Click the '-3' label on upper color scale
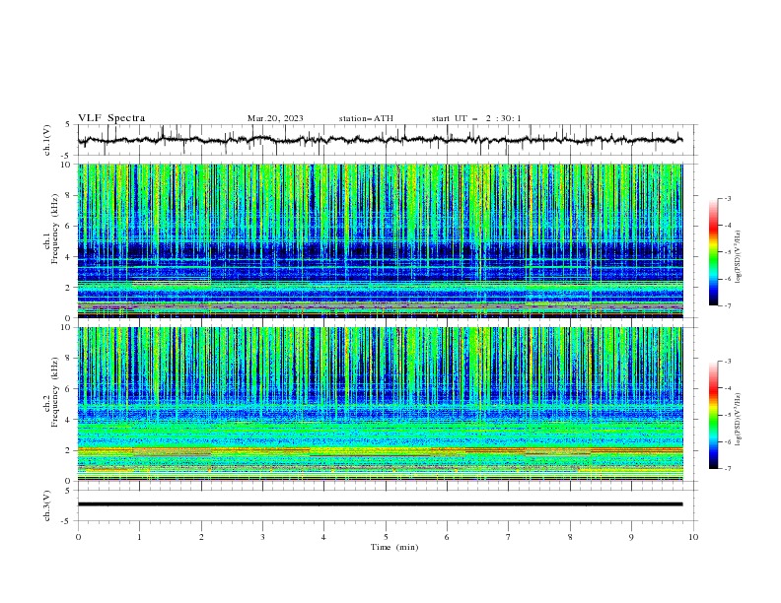 tap(727, 198)
